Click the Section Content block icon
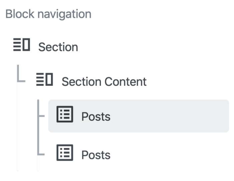This screenshot has width=234, height=181. coord(44,80)
